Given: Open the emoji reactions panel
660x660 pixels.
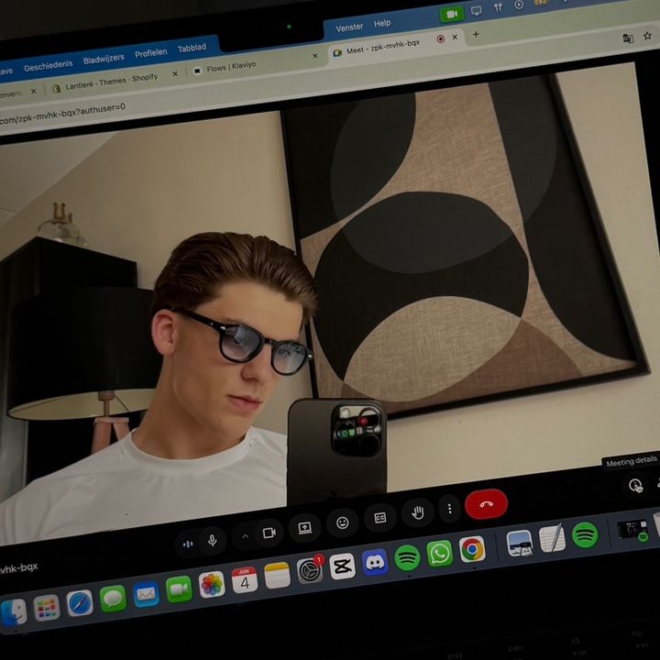Looking at the screenshot, I should pos(343,522).
